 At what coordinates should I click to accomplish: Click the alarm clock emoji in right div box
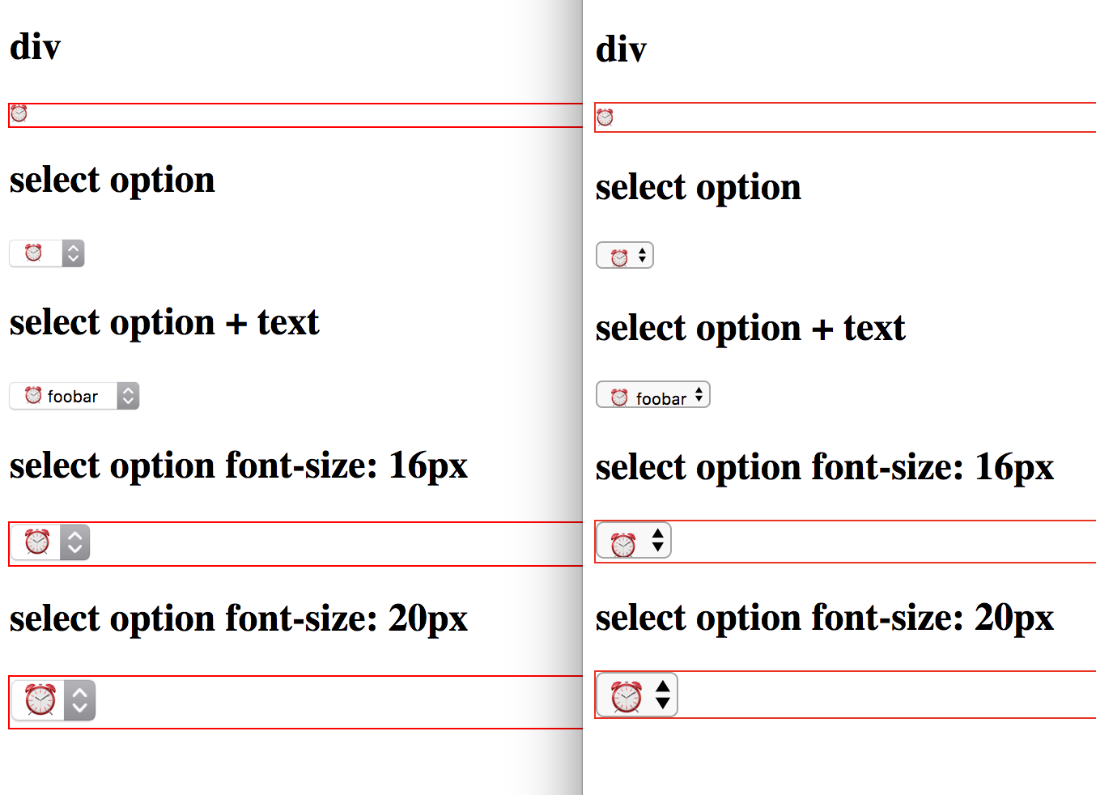click(605, 117)
